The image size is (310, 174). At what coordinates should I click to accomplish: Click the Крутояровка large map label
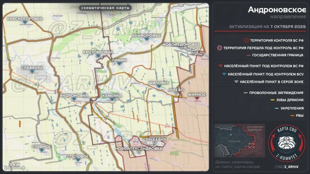click(98, 52)
